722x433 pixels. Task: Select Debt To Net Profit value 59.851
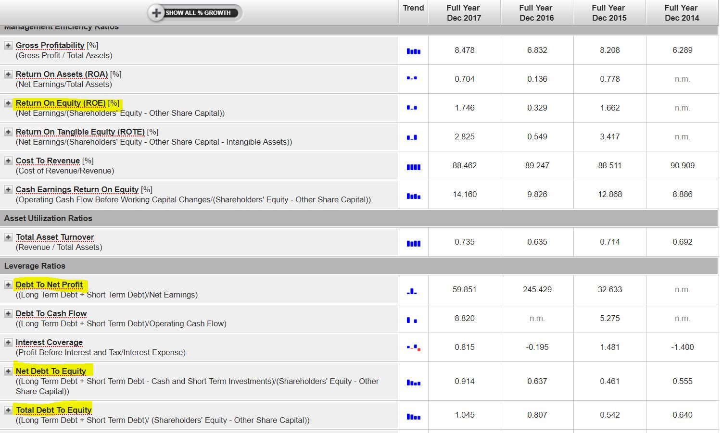464,289
